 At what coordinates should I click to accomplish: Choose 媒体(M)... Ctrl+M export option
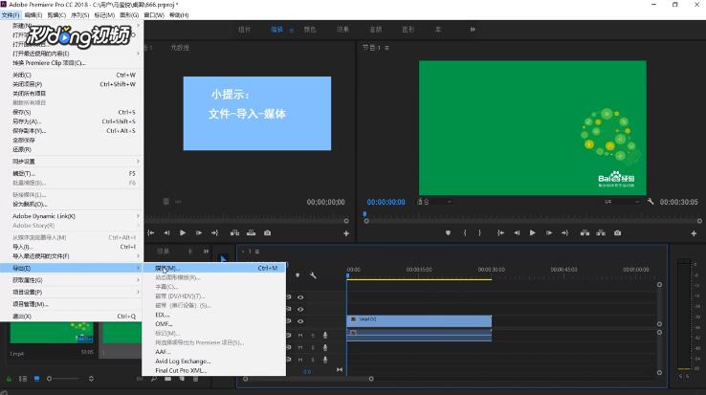[x=214, y=268]
